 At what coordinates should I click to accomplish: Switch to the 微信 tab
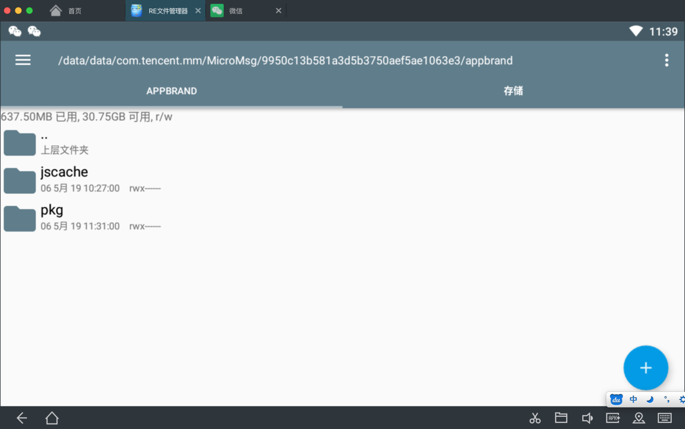[x=236, y=10]
